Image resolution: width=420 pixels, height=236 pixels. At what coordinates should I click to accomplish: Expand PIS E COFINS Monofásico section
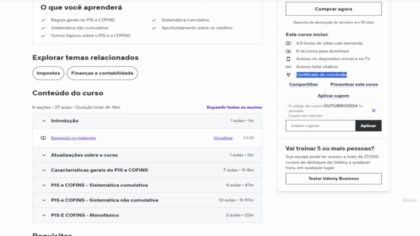coord(147,215)
